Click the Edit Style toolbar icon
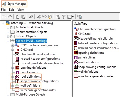Image resolution: width=120 pixels, height=97 pixels. pos(31,17)
